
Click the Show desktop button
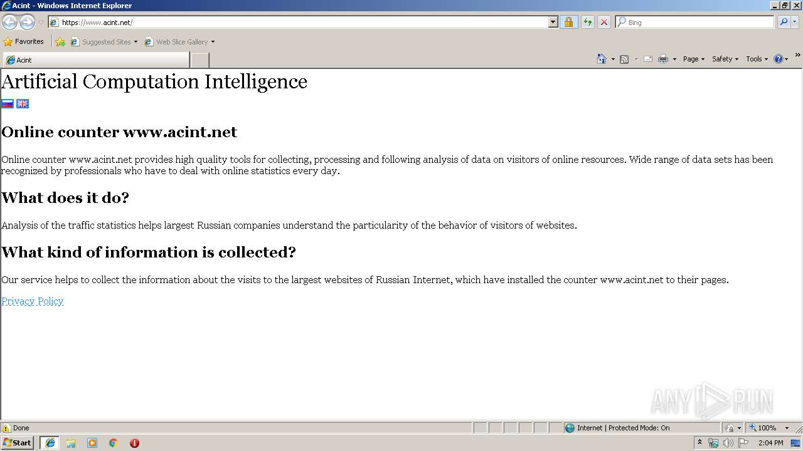click(797, 443)
